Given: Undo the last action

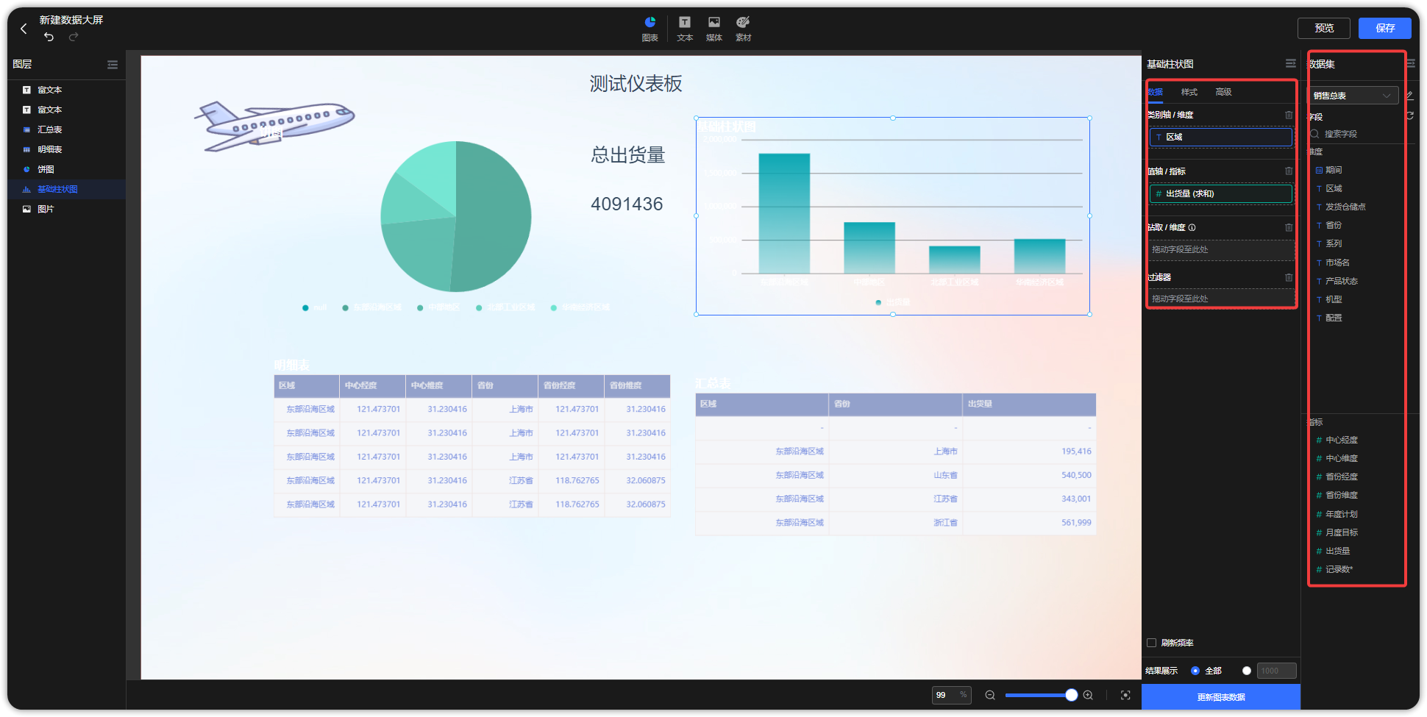Looking at the screenshot, I should click(x=49, y=37).
